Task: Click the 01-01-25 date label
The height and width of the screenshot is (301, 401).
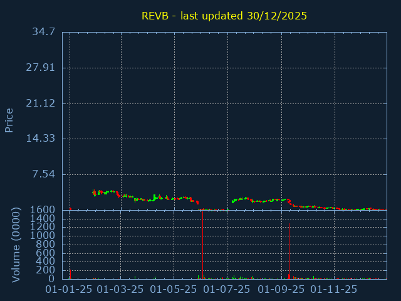Action: click(70, 290)
